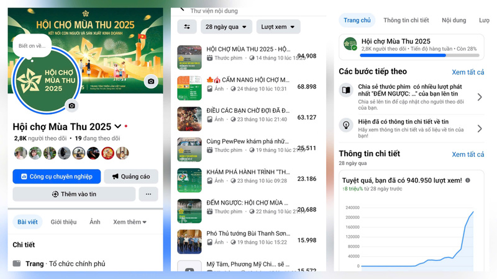The height and width of the screenshot is (279, 497).
Task: Expand the "Chia sẻ thước phim" step chevron
Action: 479,97
